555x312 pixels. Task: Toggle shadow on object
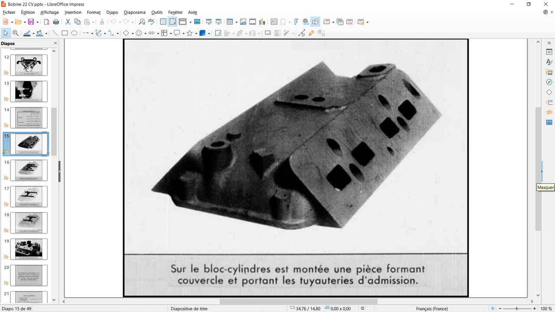coord(268,33)
